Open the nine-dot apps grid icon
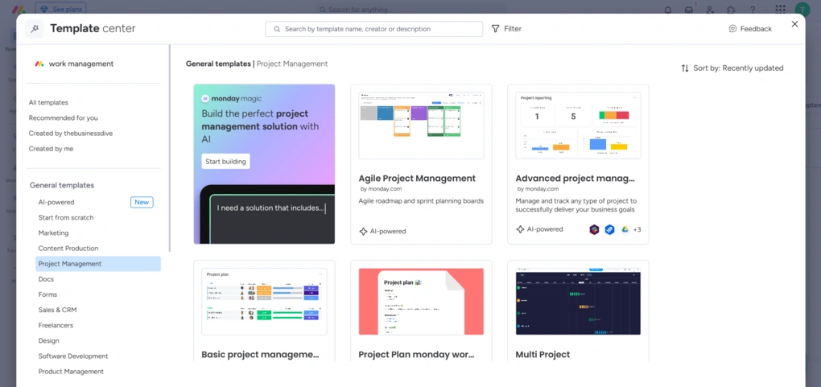The image size is (821, 387). (x=780, y=10)
